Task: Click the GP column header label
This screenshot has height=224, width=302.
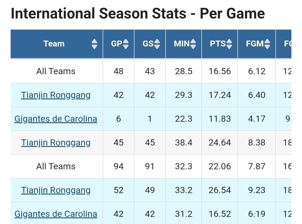Action: pyautogui.click(x=117, y=44)
